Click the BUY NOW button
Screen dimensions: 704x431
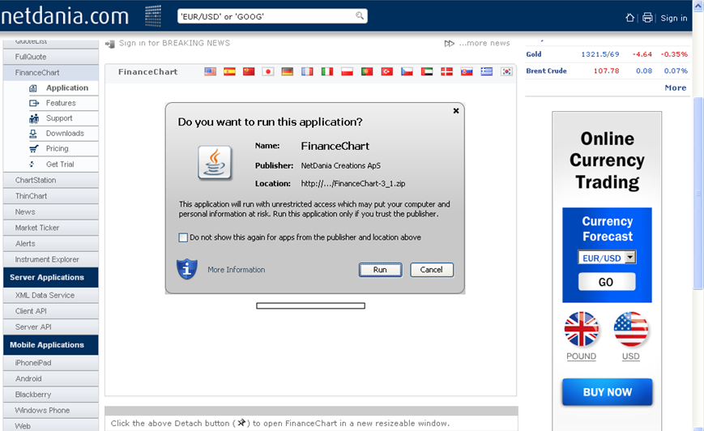point(607,392)
